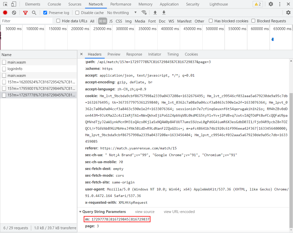Open the DevTools three-dot menu
This screenshot has width=293, height=233.
pyautogui.click(x=280, y=4)
